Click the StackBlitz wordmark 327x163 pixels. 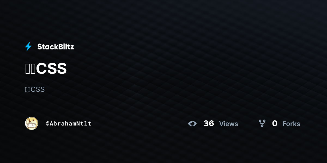click(56, 47)
